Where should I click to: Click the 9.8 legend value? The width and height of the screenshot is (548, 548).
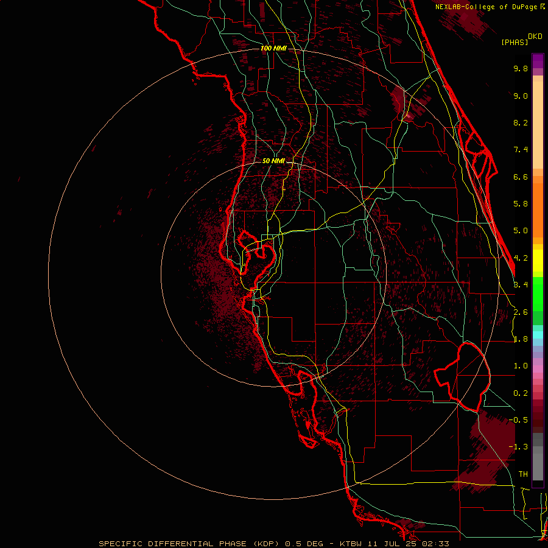point(521,68)
